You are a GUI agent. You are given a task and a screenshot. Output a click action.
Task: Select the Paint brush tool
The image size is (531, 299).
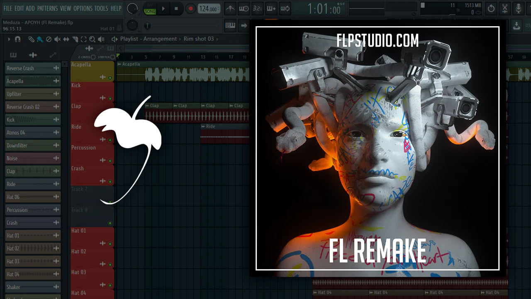40,39
